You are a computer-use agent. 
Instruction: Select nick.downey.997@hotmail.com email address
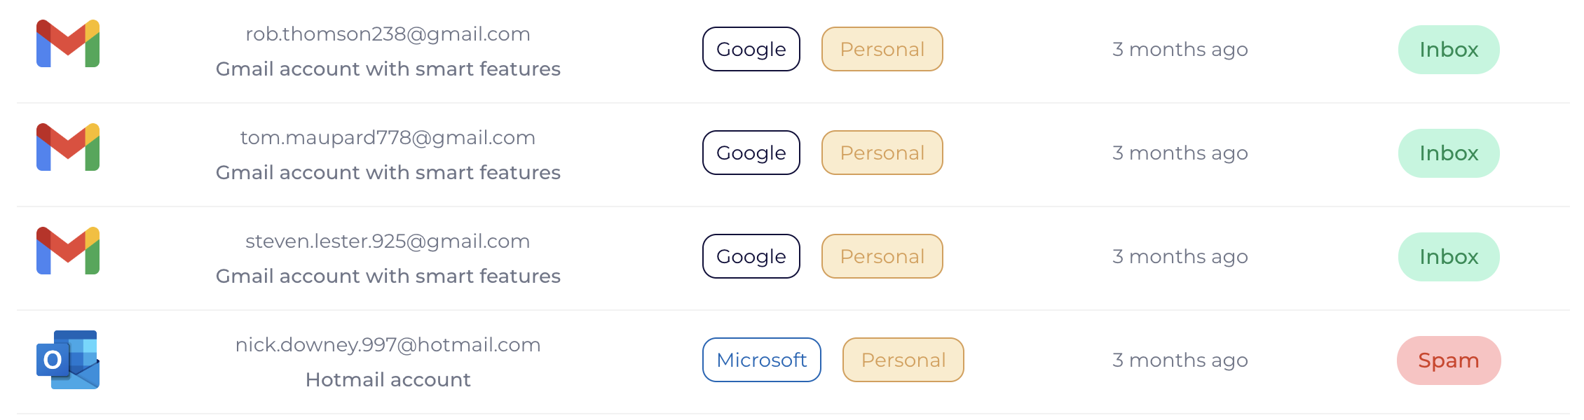click(x=388, y=344)
